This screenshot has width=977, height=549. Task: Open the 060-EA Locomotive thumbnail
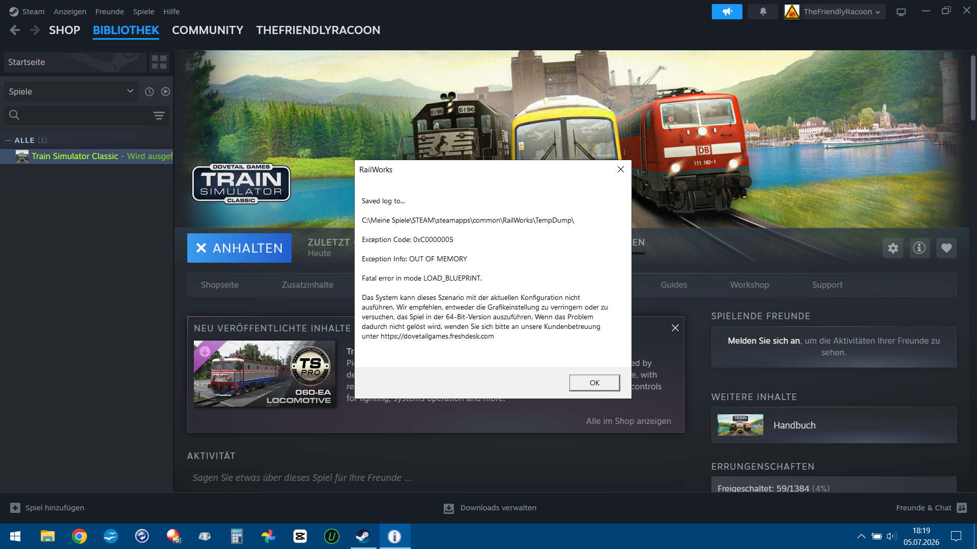click(265, 374)
